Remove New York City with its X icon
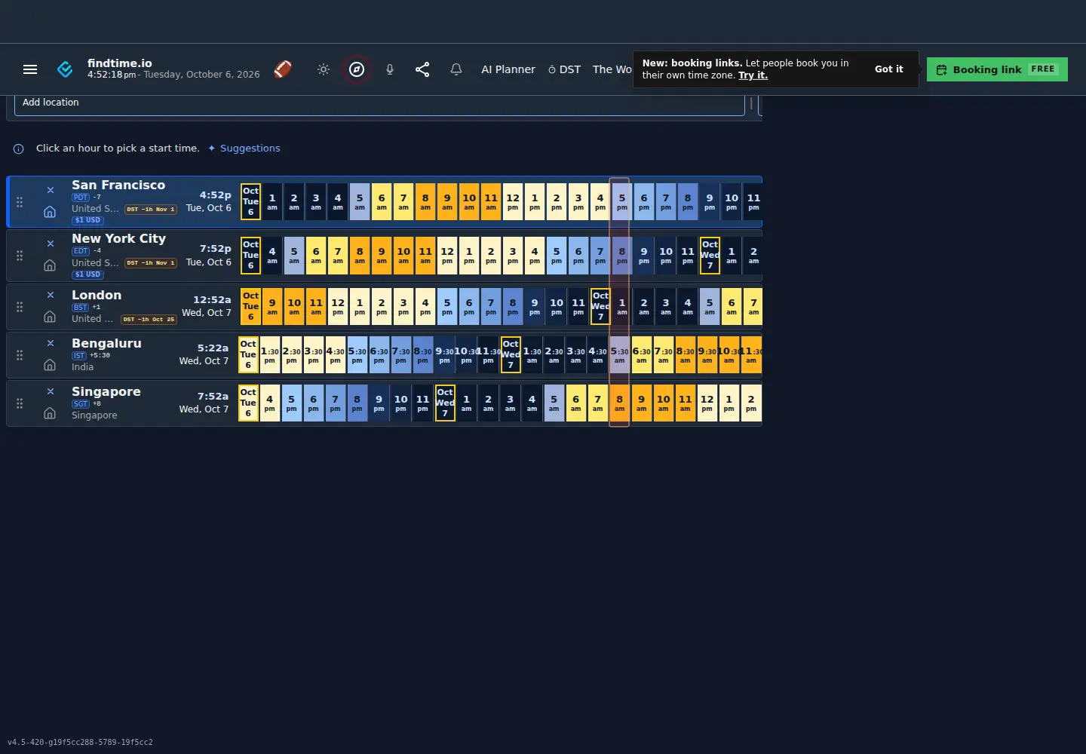 click(51, 244)
